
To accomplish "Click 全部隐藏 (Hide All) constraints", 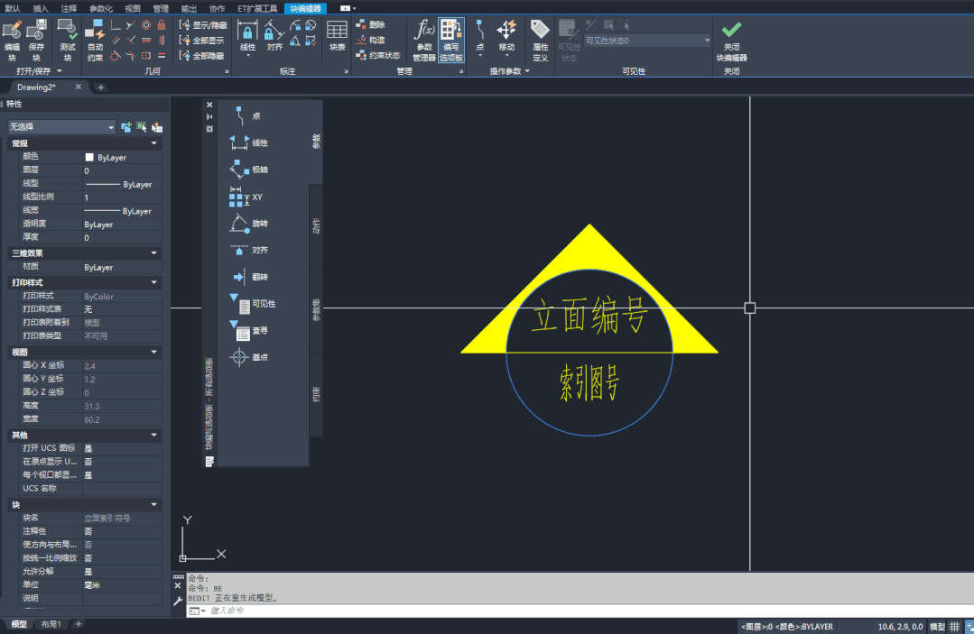I will click(201, 56).
